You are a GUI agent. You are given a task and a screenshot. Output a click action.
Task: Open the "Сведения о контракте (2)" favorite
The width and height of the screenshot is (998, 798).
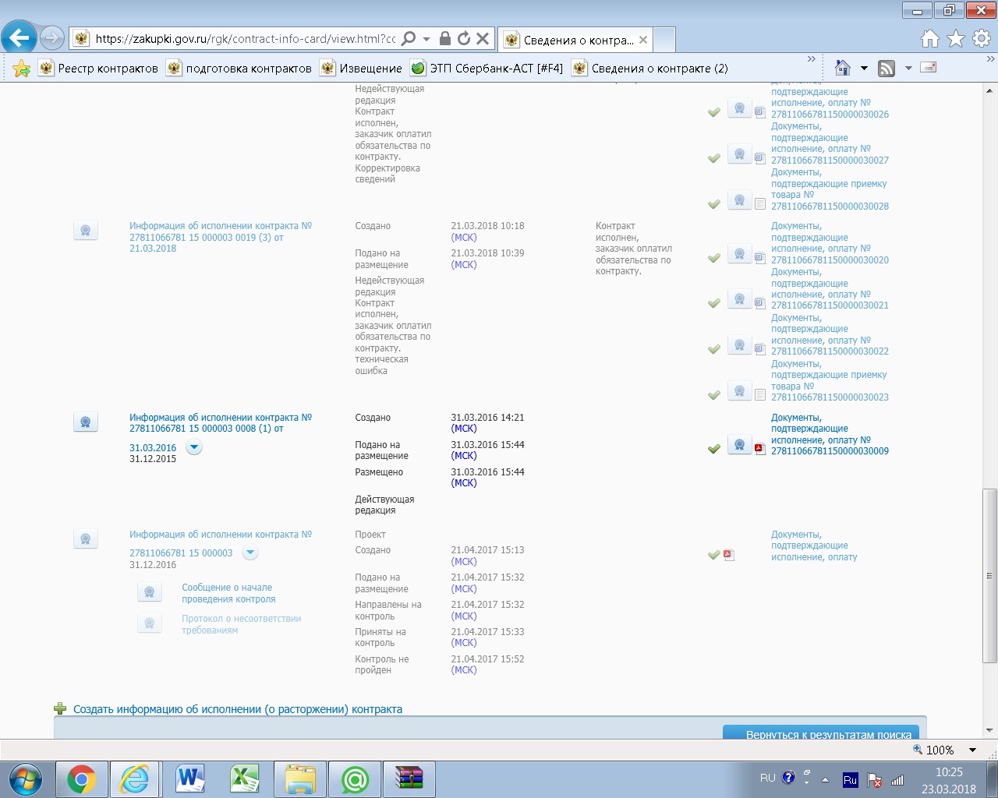tap(650, 69)
